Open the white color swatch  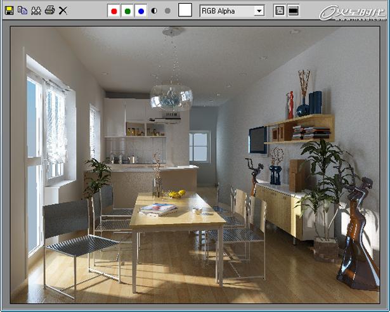tap(185, 10)
